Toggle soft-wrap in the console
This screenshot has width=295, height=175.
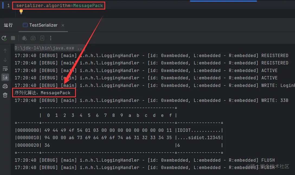click(x=5, y=69)
